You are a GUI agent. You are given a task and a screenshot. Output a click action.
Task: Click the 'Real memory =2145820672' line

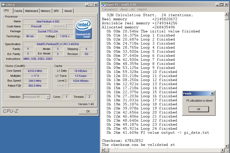(140, 19)
